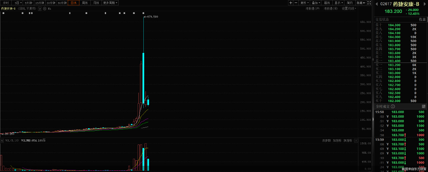Expand hidden tools via 隐藏 button
The image size is (428, 172).
(361, 3)
